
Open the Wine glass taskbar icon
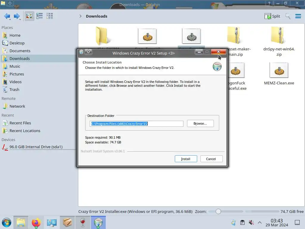coord(83,222)
